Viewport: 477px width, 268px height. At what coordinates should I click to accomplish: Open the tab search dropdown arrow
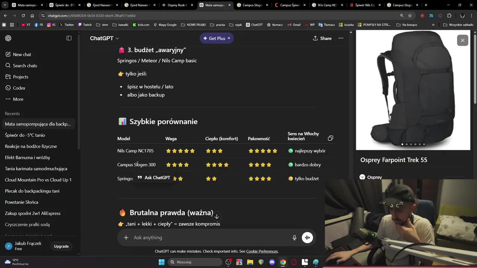pos(5,5)
